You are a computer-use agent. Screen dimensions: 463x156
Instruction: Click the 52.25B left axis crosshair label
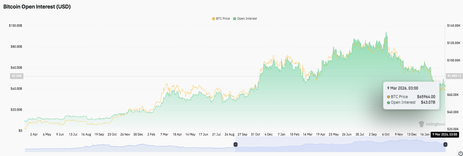tap(16, 76)
